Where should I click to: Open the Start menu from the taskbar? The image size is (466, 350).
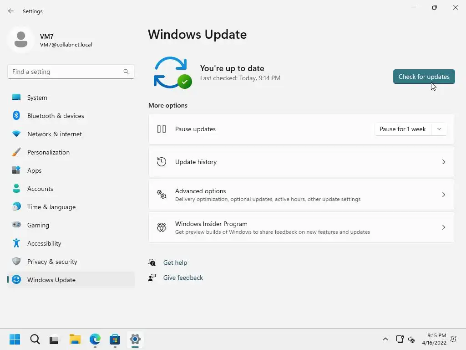tap(15, 339)
